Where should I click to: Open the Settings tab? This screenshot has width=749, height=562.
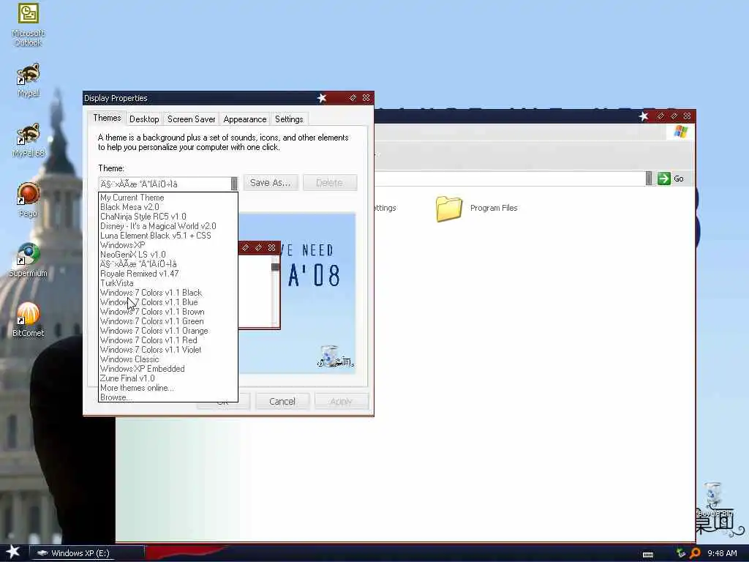tap(289, 119)
